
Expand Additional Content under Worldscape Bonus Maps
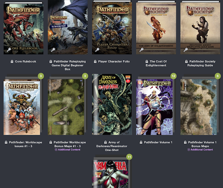pyautogui.click(x=68, y=150)
